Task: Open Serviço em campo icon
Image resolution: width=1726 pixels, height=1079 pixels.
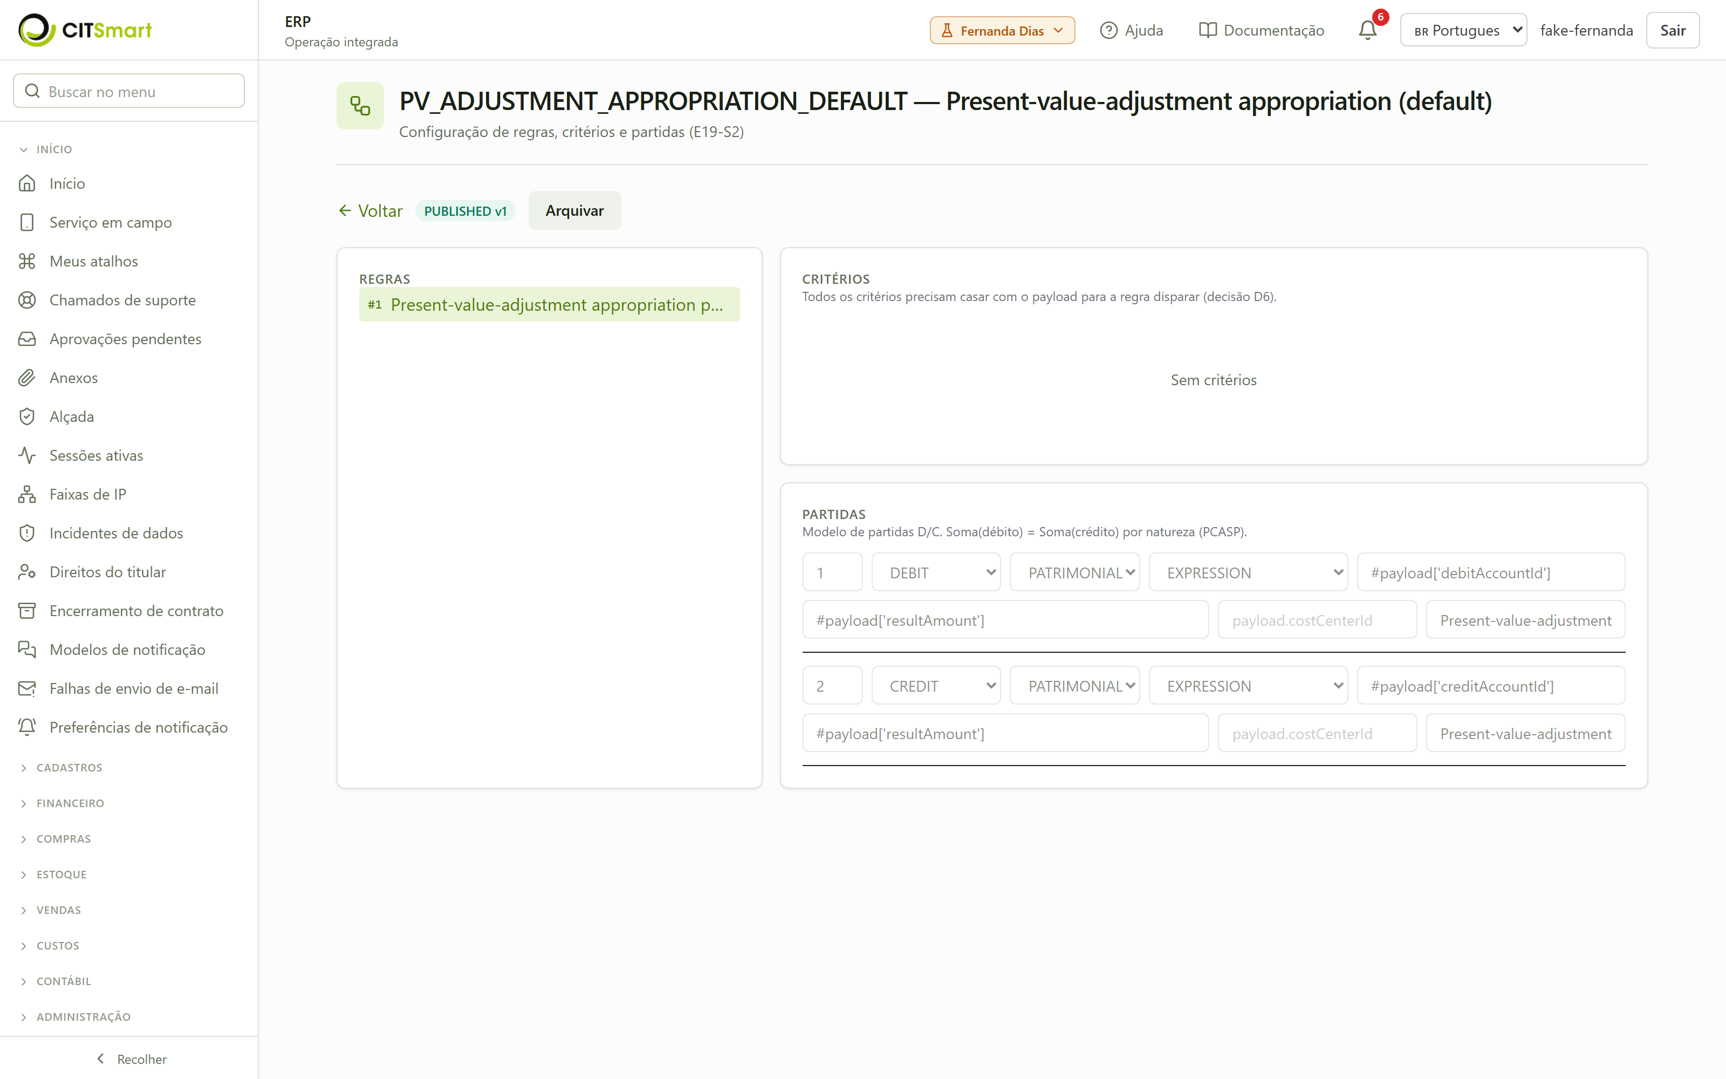Action: click(x=27, y=223)
